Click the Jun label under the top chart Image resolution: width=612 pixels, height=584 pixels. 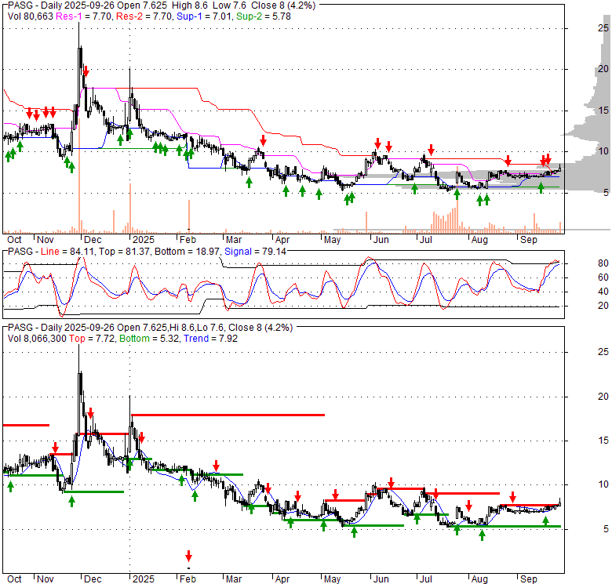click(x=381, y=240)
